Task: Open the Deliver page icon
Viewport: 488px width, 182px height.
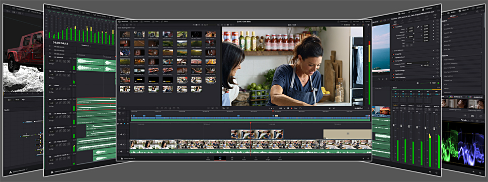Action: point(280,158)
